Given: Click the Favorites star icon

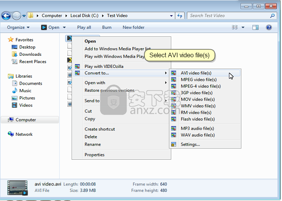Looking at the screenshot, I should coord(11,40).
